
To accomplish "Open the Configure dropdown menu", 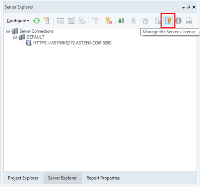I will click(x=18, y=21).
